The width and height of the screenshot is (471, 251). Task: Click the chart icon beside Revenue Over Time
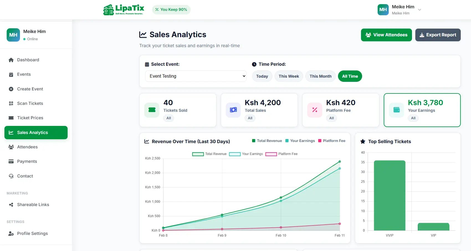147,141
